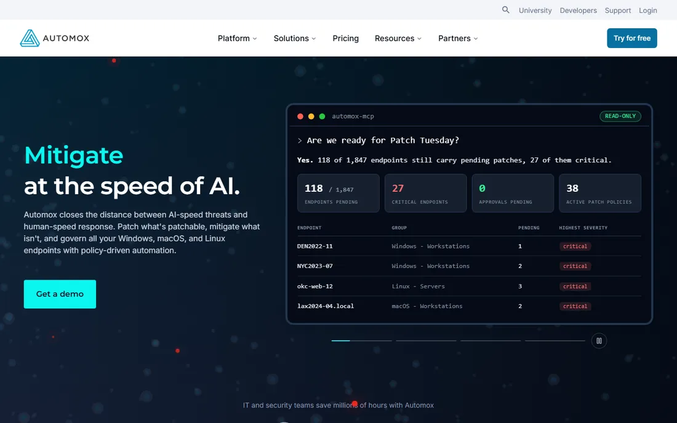Image resolution: width=677 pixels, height=423 pixels.
Task: Open the Solutions menu label
Action: click(291, 38)
